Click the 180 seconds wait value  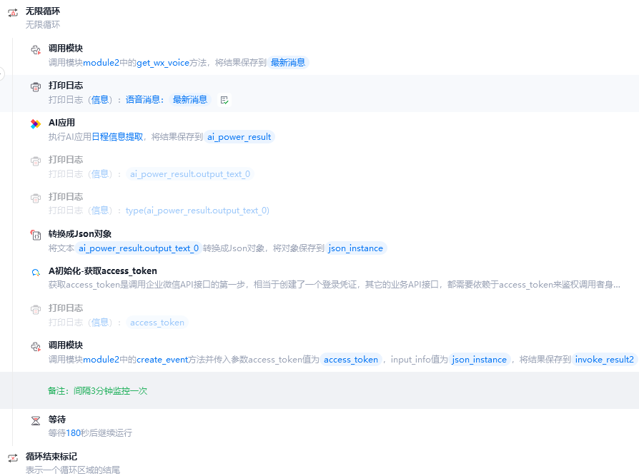point(73,433)
